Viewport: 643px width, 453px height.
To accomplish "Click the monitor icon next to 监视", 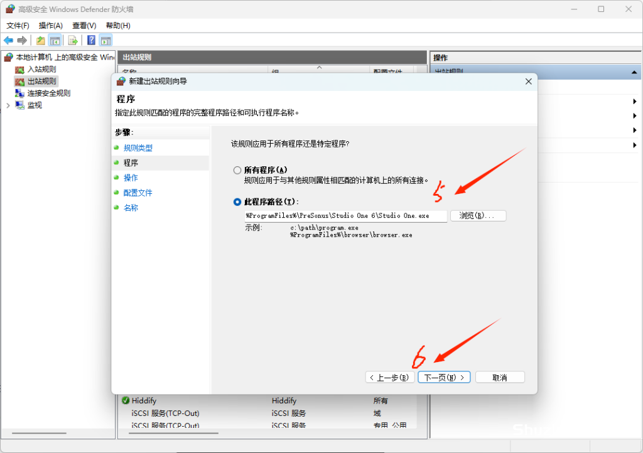I will (19, 105).
